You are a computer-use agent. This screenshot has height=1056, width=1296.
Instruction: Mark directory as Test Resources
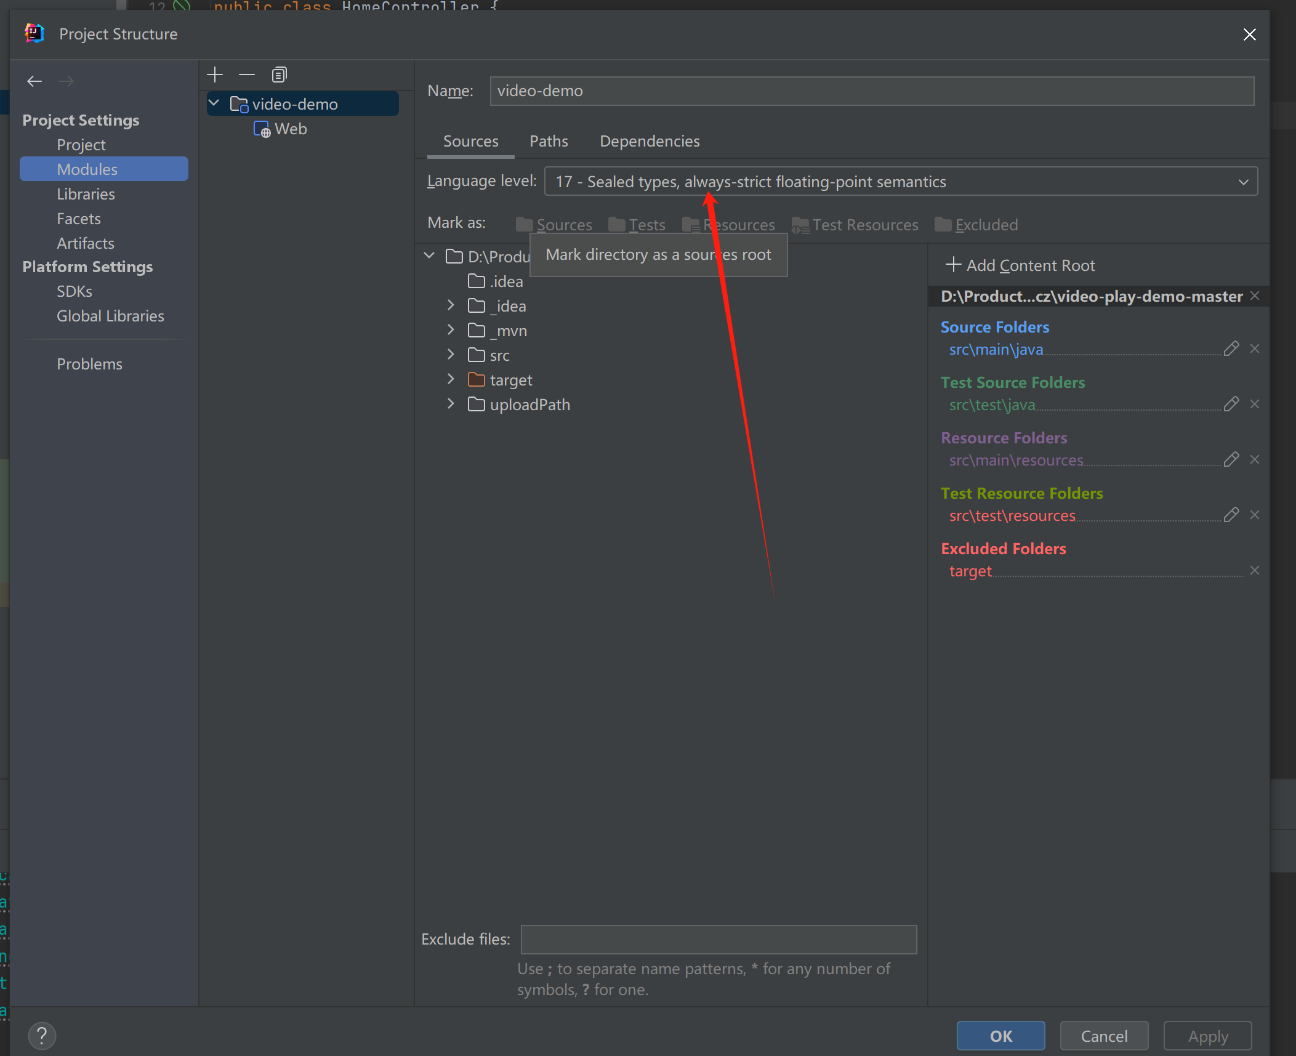(855, 225)
